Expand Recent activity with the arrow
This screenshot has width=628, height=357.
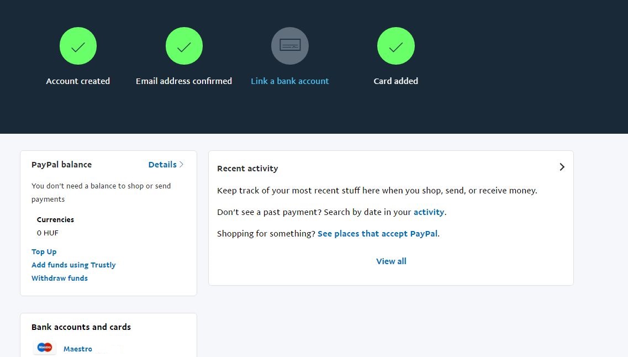pos(562,167)
